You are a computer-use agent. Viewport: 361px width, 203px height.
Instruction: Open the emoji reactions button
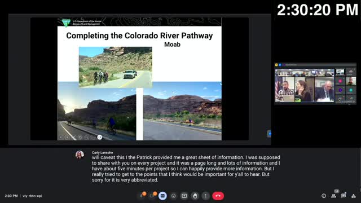(173, 196)
